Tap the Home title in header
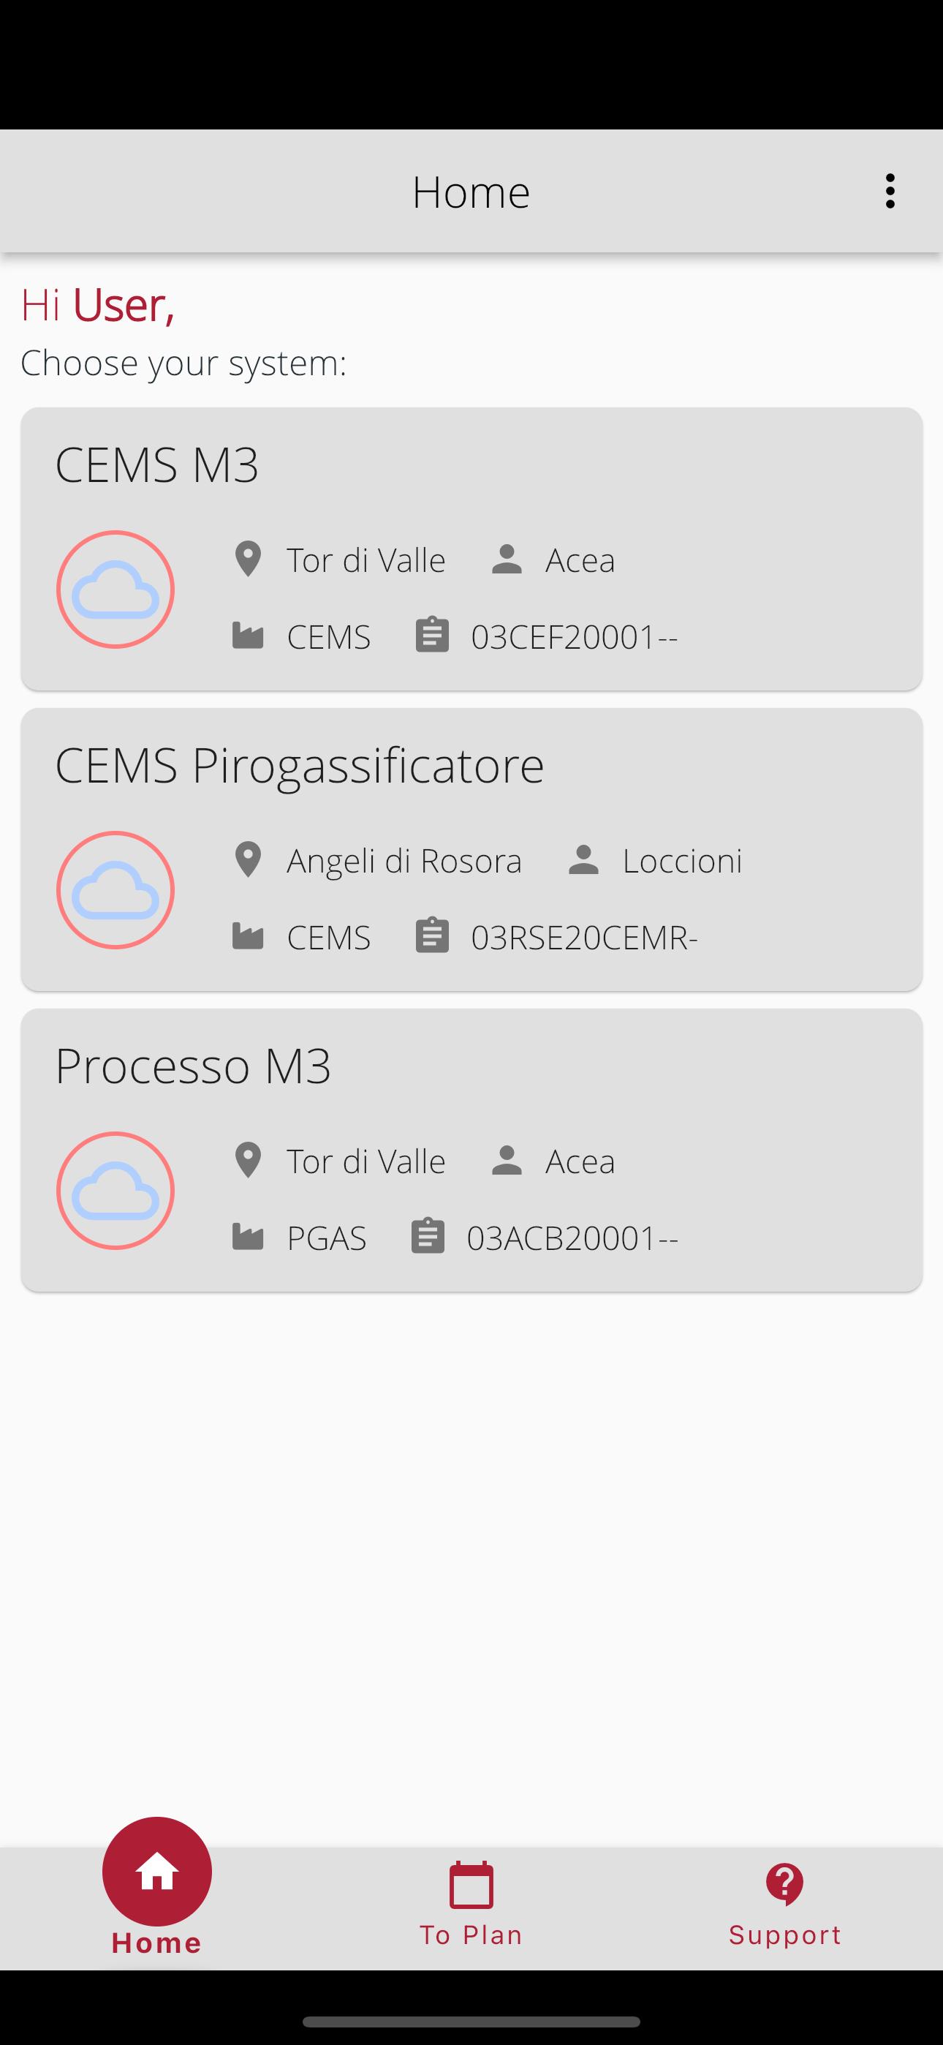This screenshot has width=943, height=2045. tap(471, 192)
